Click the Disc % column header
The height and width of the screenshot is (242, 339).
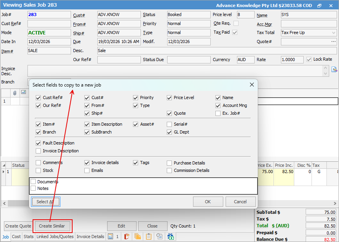[303, 165]
